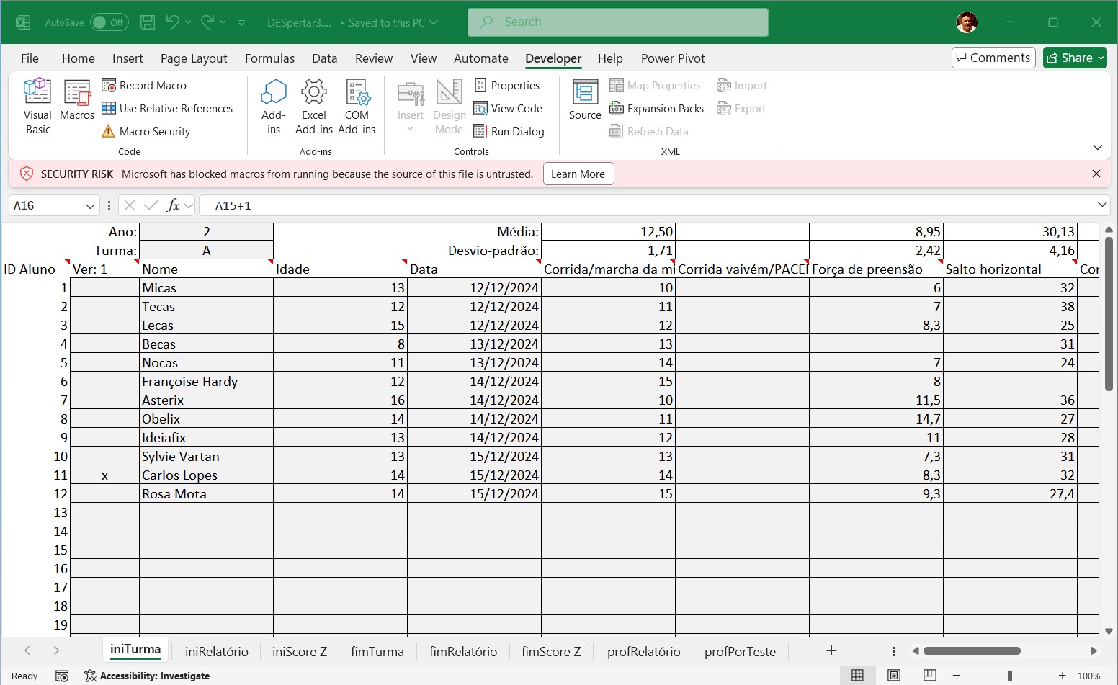The height and width of the screenshot is (685, 1118).
Task: Click macro recording icon in status bar
Action: pyautogui.click(x=62, y=676)
